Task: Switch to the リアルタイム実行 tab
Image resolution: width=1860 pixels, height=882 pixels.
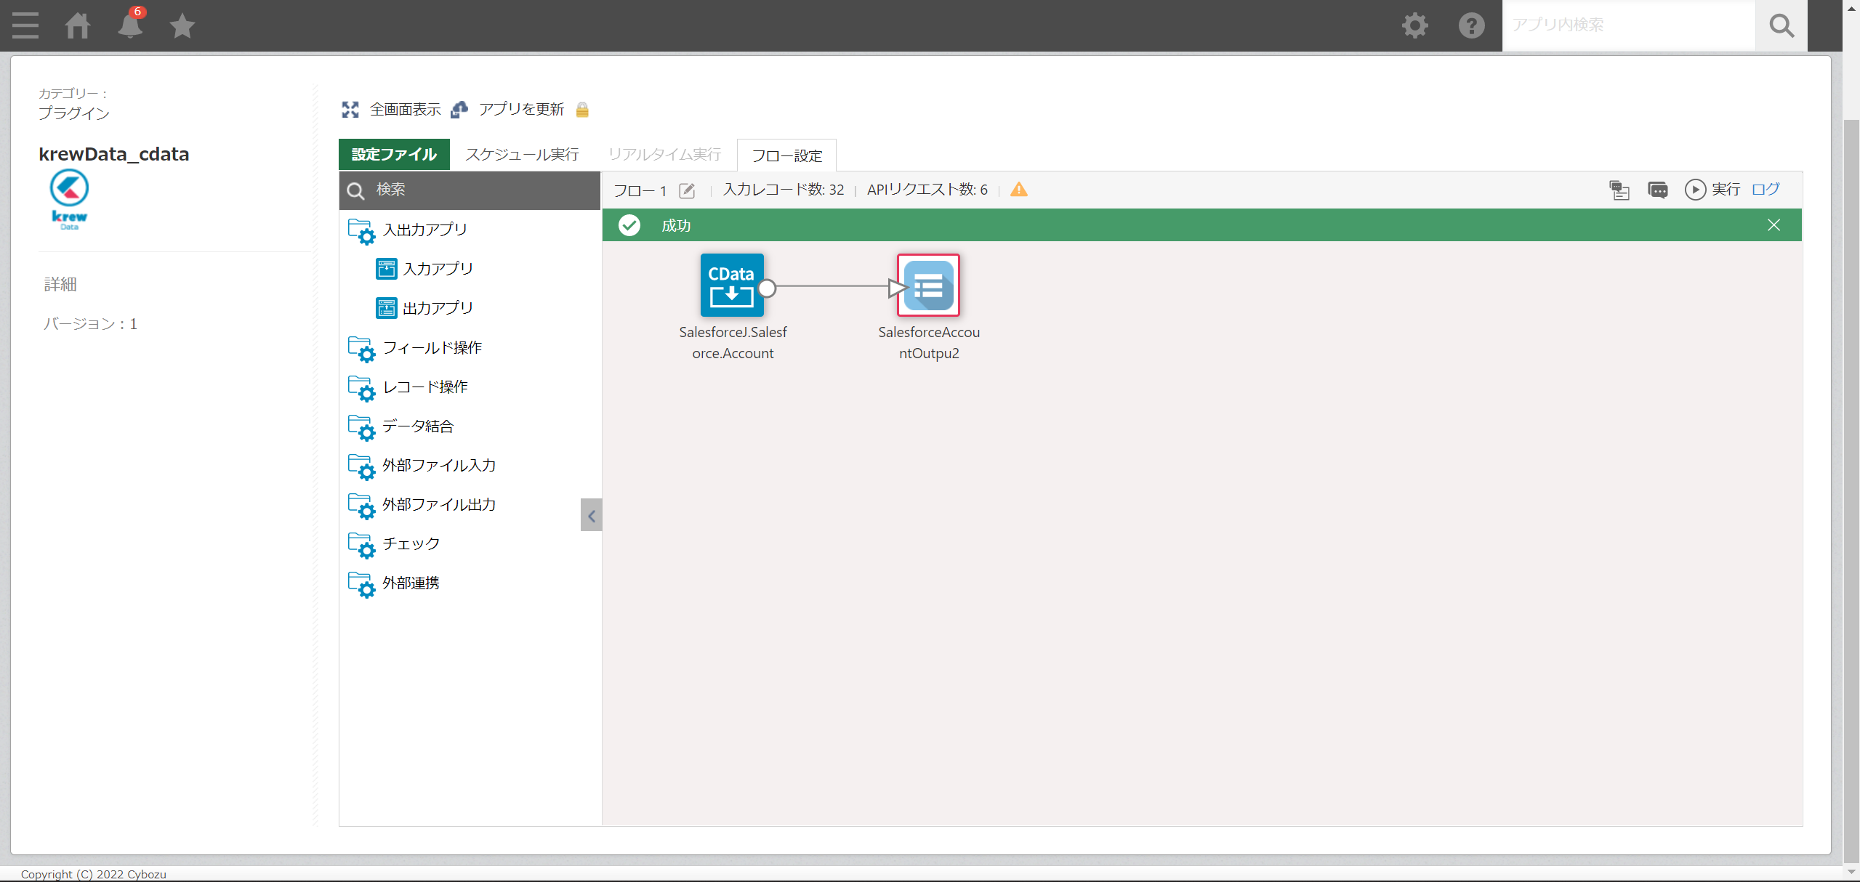Action: (x=664, y=154)
